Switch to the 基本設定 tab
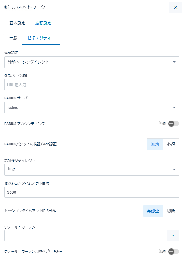The image size is (184, 258). tap(17, 23)
